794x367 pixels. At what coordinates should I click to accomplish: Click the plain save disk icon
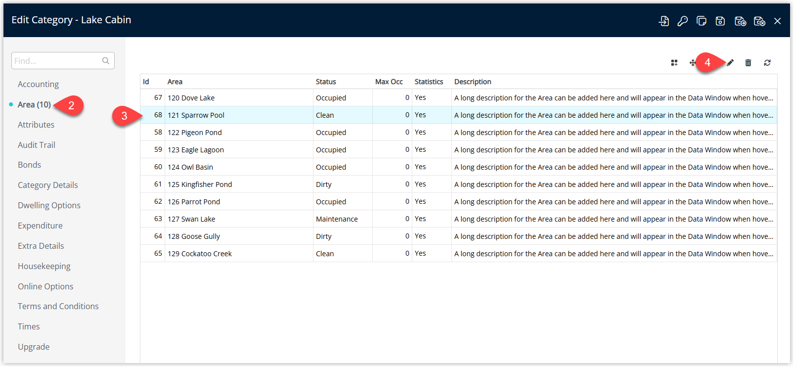720,21
